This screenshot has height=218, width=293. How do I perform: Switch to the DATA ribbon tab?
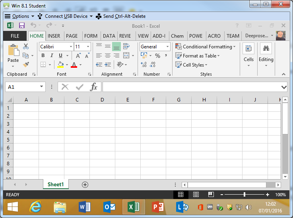pyautogui.click(x=109, y=36)
